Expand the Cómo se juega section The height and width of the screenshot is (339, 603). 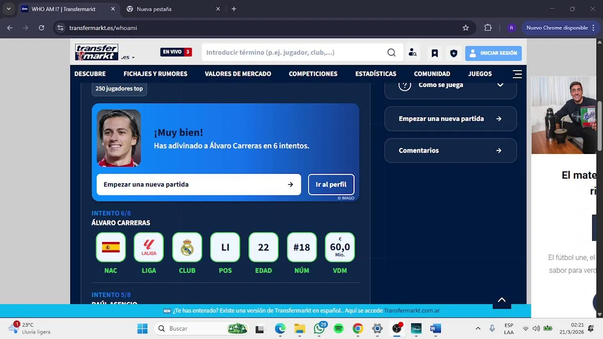[451, 88]
